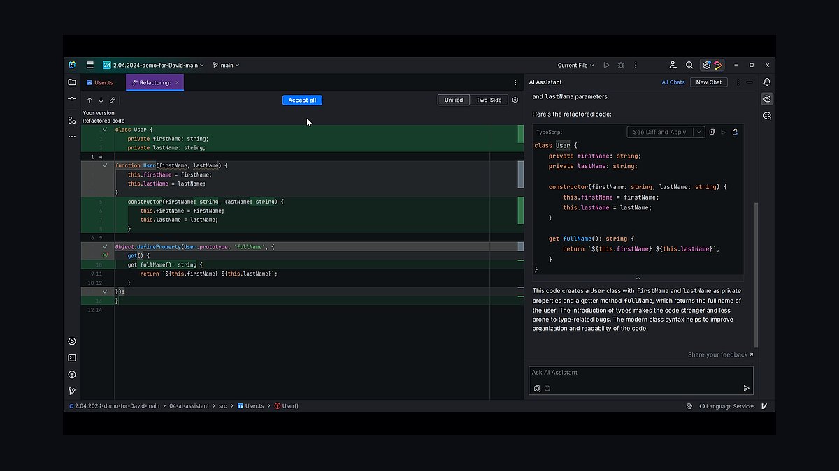Click src in the breadcrumb bar
The height and width of the screenshot is (471, 839).
[223, 406]
